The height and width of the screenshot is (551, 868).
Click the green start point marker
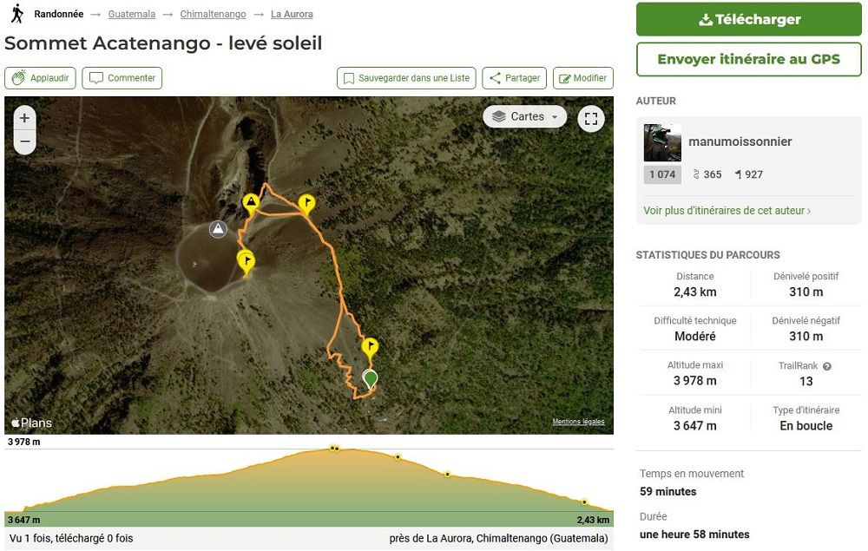click(x=371, y=378)
